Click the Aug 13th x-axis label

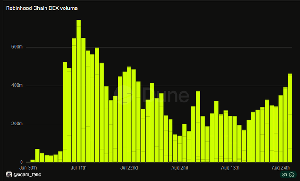(x=230, y=168)
